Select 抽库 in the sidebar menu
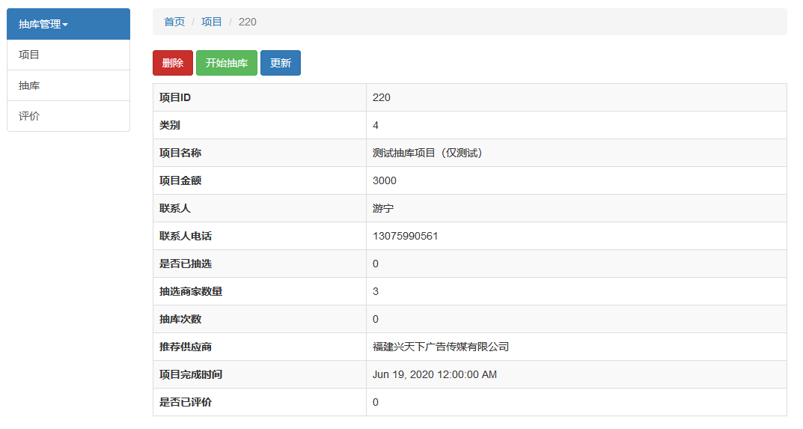This screenshot has height=429, width=803. (29, 85)
